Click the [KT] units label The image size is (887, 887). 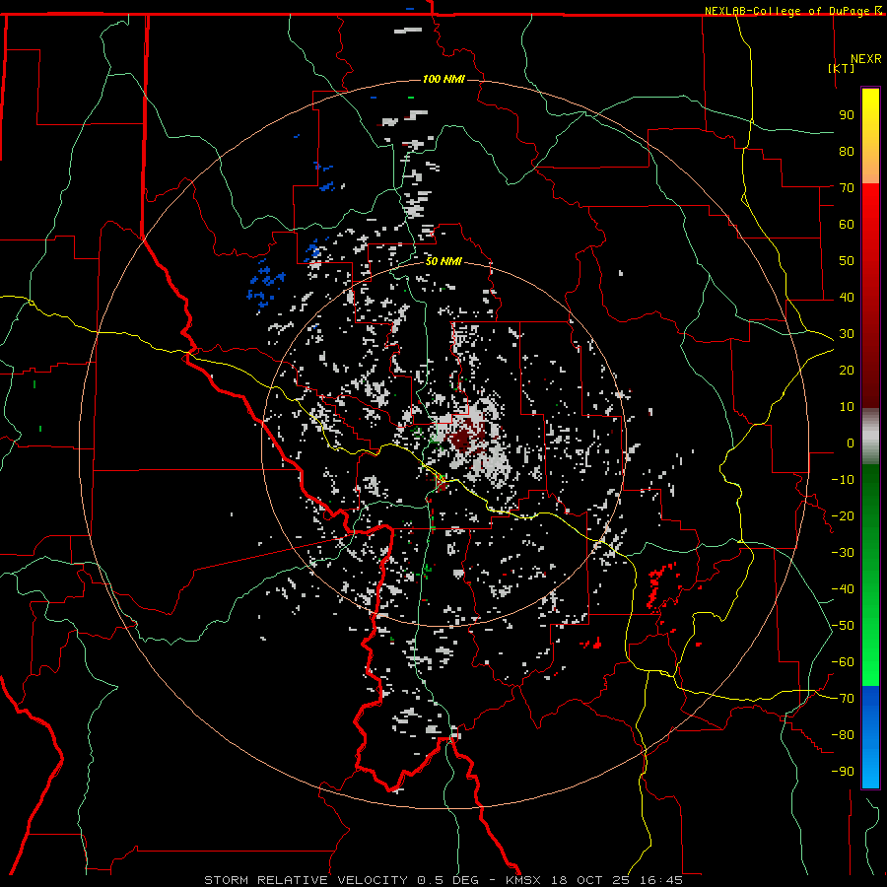click(842, 68)
